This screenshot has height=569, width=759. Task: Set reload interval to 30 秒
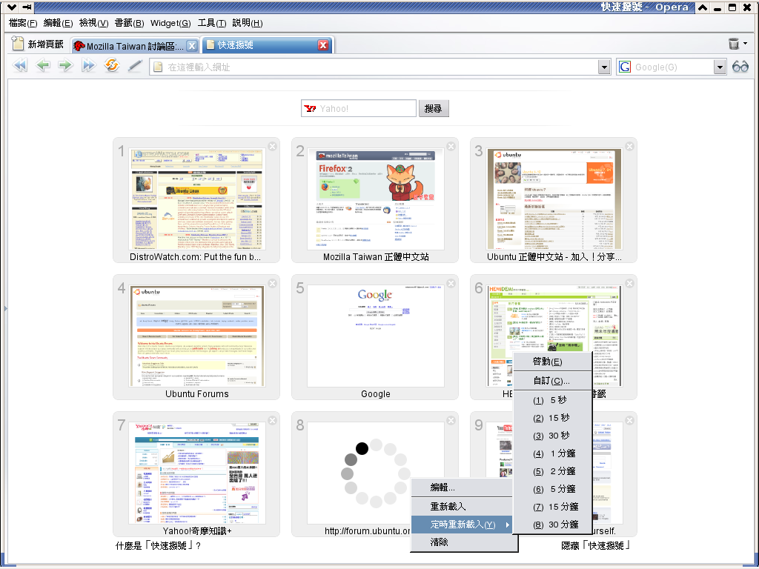552,436
